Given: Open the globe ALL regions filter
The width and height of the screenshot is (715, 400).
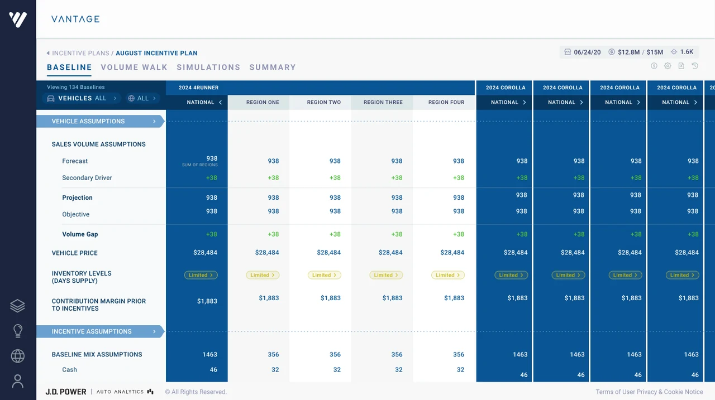Looking at the screenshot, I should [142, 98].
